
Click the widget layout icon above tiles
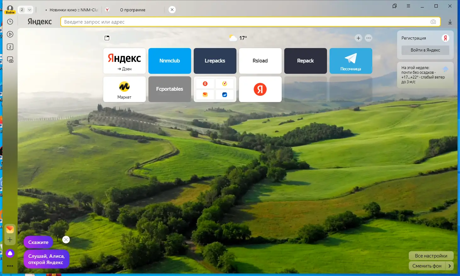pos(107,38)
